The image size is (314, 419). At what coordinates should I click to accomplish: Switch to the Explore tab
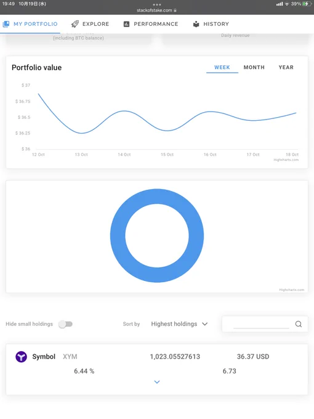tap(91, 24)
